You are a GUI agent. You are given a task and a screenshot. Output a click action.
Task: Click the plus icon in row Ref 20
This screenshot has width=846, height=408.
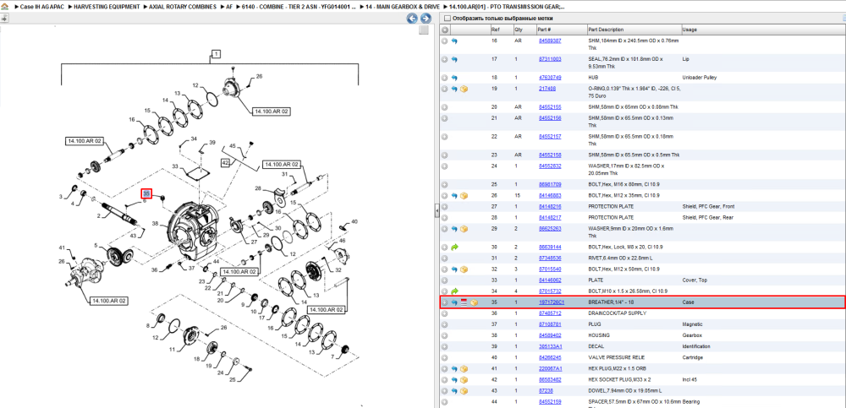(445, 107)
